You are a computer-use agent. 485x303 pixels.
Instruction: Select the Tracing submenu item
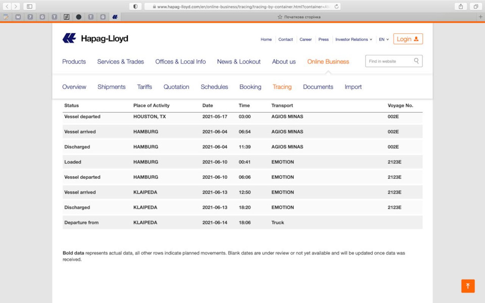282,87
